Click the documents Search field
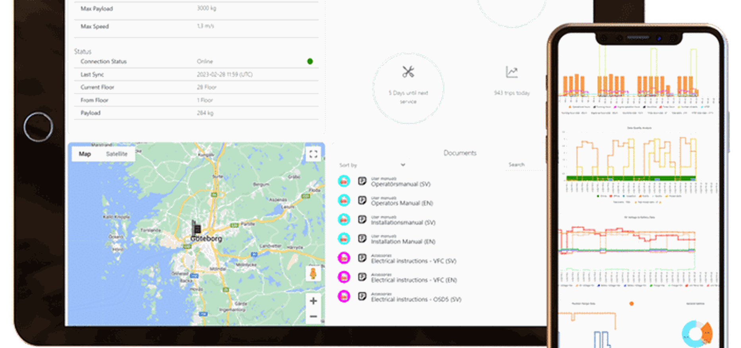Screen dimensions: 741x348 [x=523, y=165]
